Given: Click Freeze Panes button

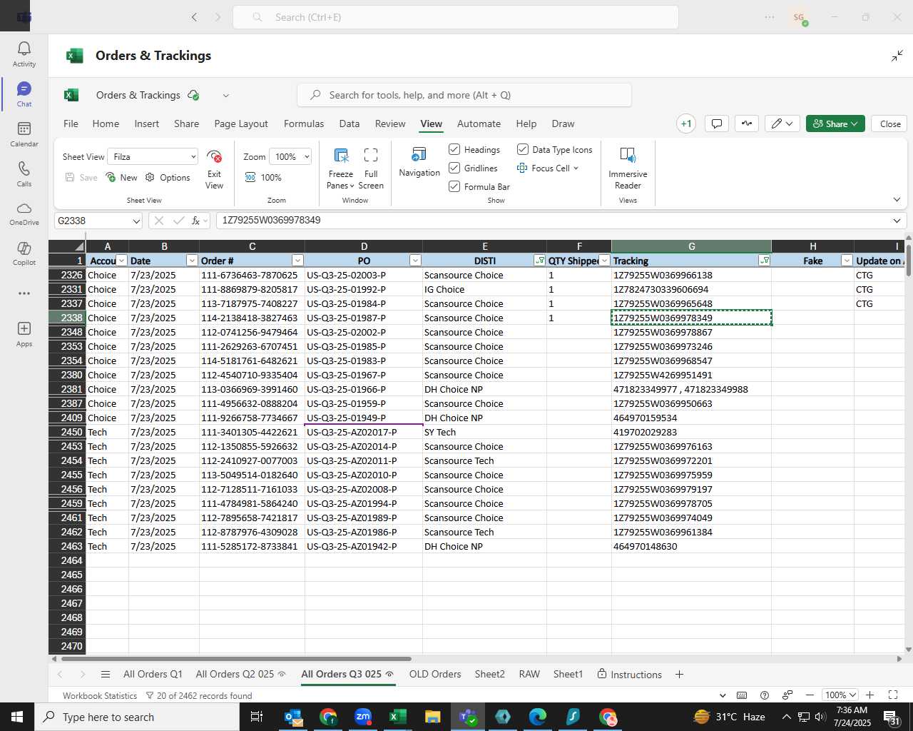Looking at the screenshot, I should point(341,168).
